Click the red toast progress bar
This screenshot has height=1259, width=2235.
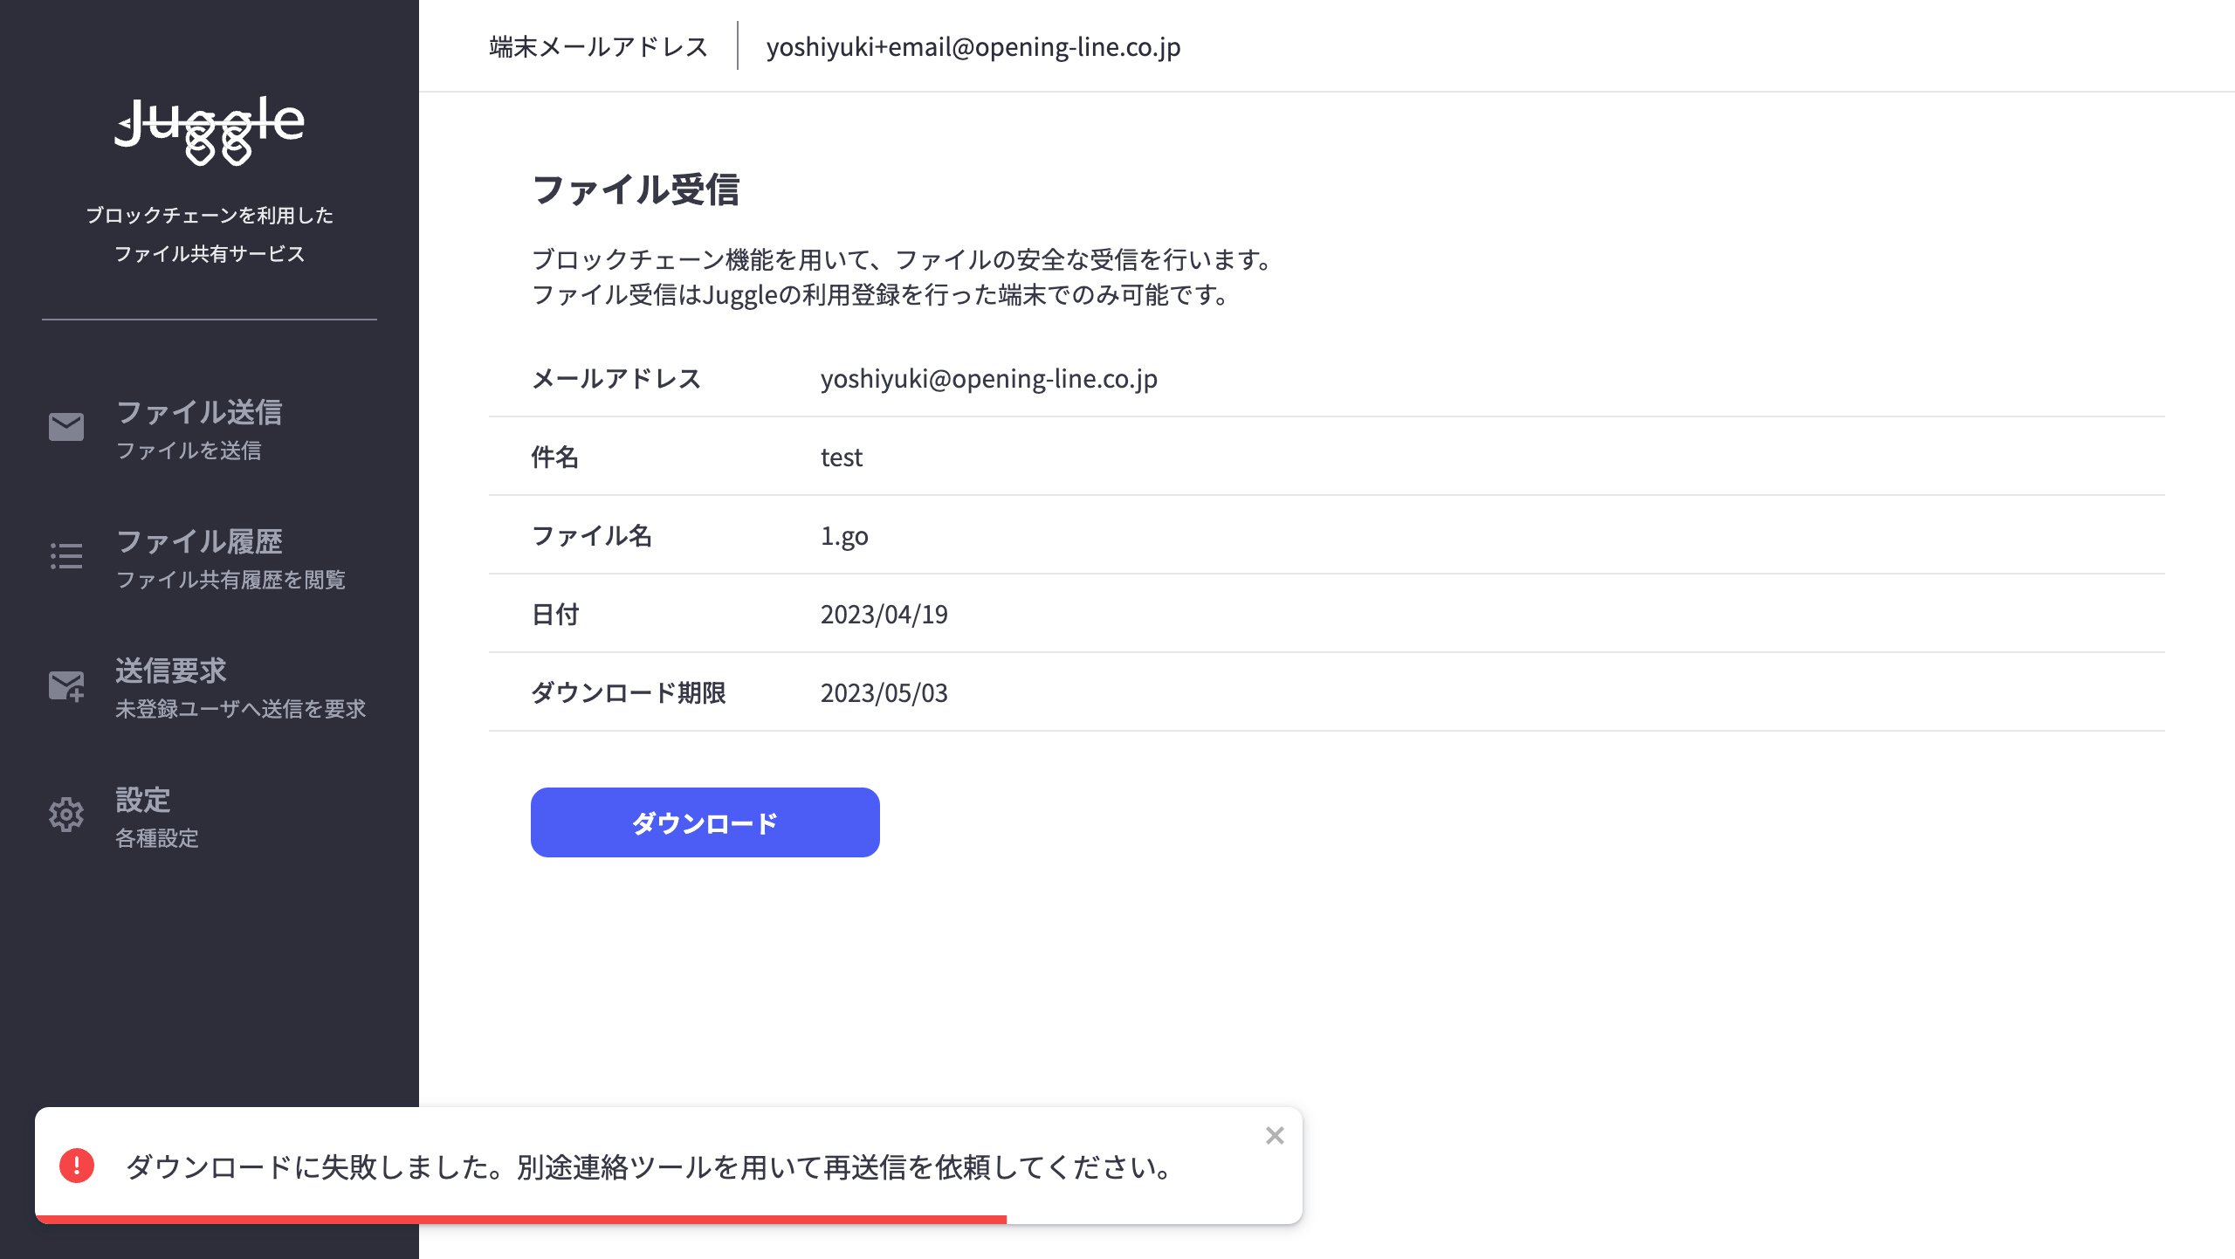pos(520,1219)
